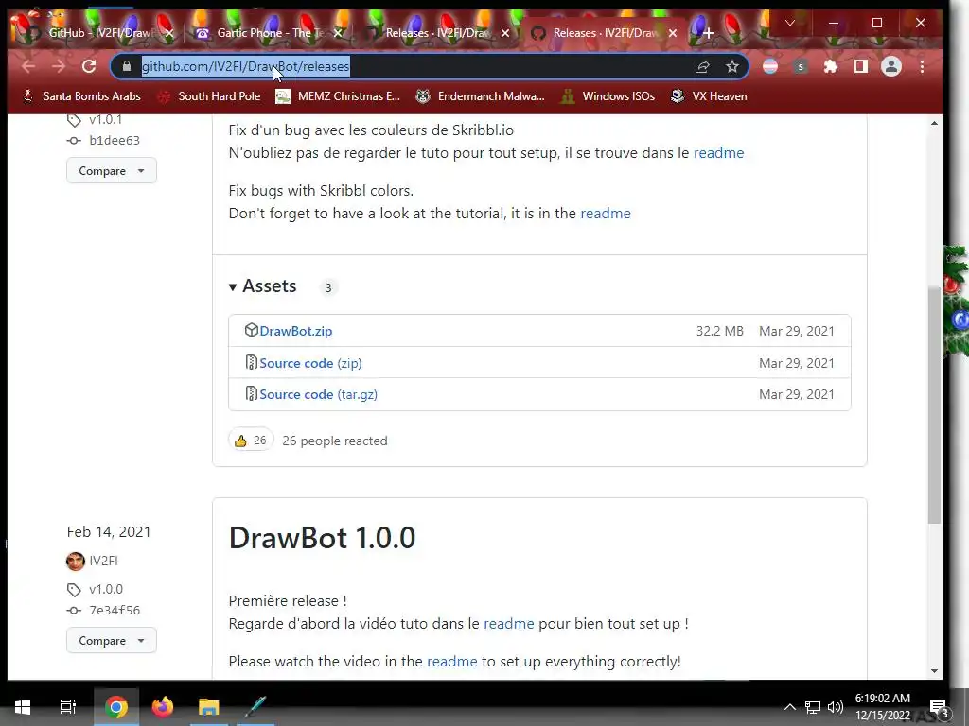969x726 pixels.
Task: Click the flag extension icon in toolbar
Action: (x=770, y=66)
